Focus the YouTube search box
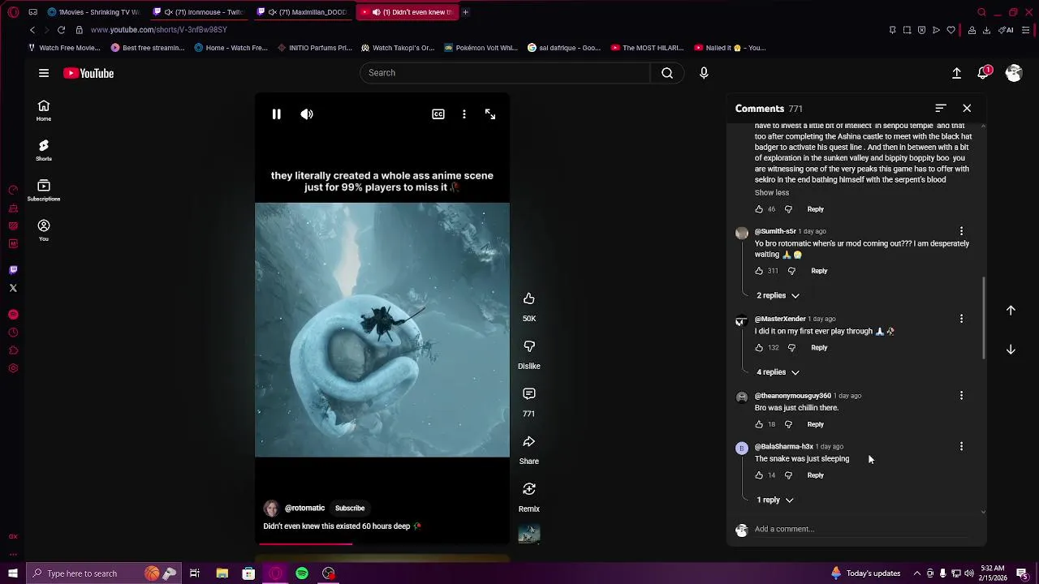Screen dimensions: 1039x584 (504, 73)
